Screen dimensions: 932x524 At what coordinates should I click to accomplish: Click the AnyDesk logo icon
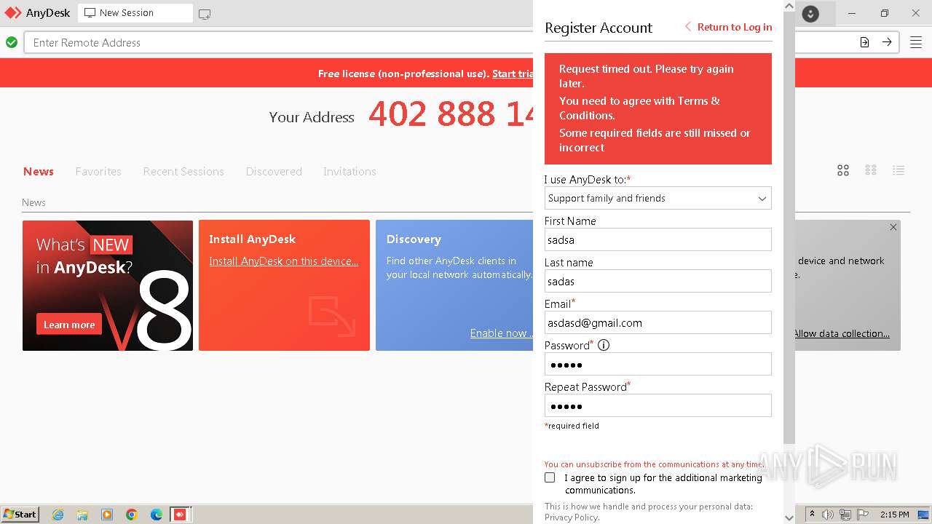(13, 12)
